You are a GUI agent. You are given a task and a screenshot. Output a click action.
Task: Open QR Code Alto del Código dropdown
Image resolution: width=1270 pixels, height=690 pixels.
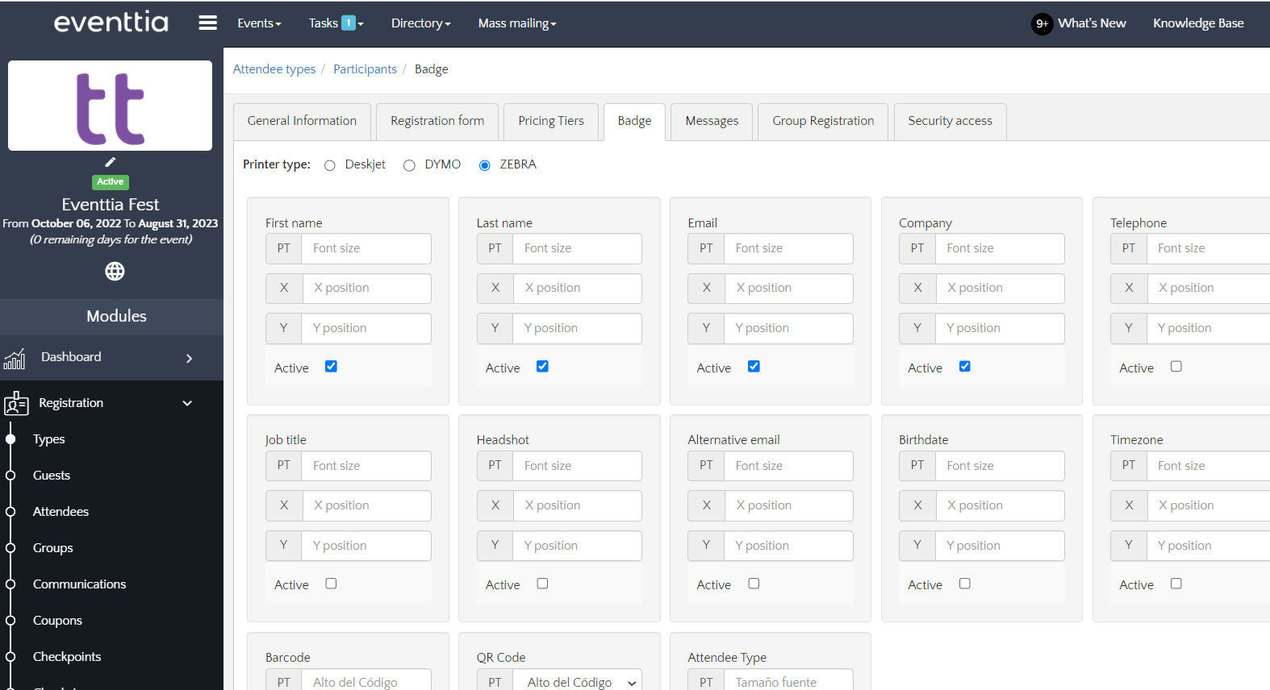(578, 682)
